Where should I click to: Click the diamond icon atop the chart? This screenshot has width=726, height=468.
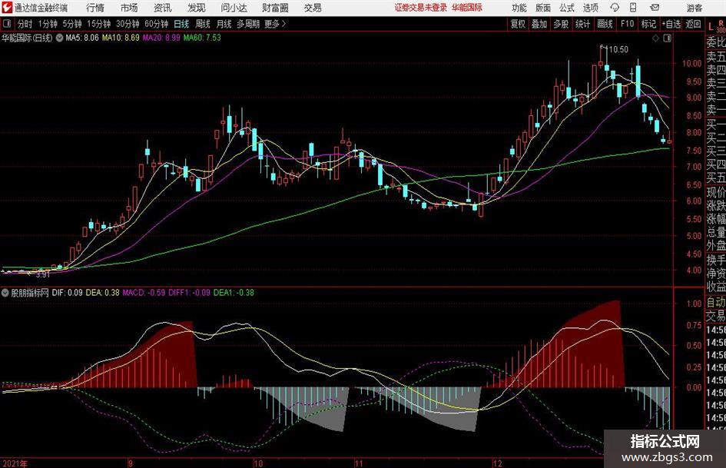point(655,38)
